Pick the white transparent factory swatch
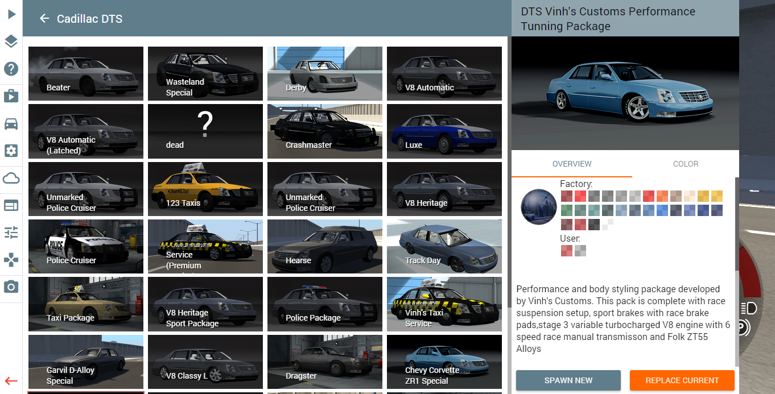 [608, 224]
